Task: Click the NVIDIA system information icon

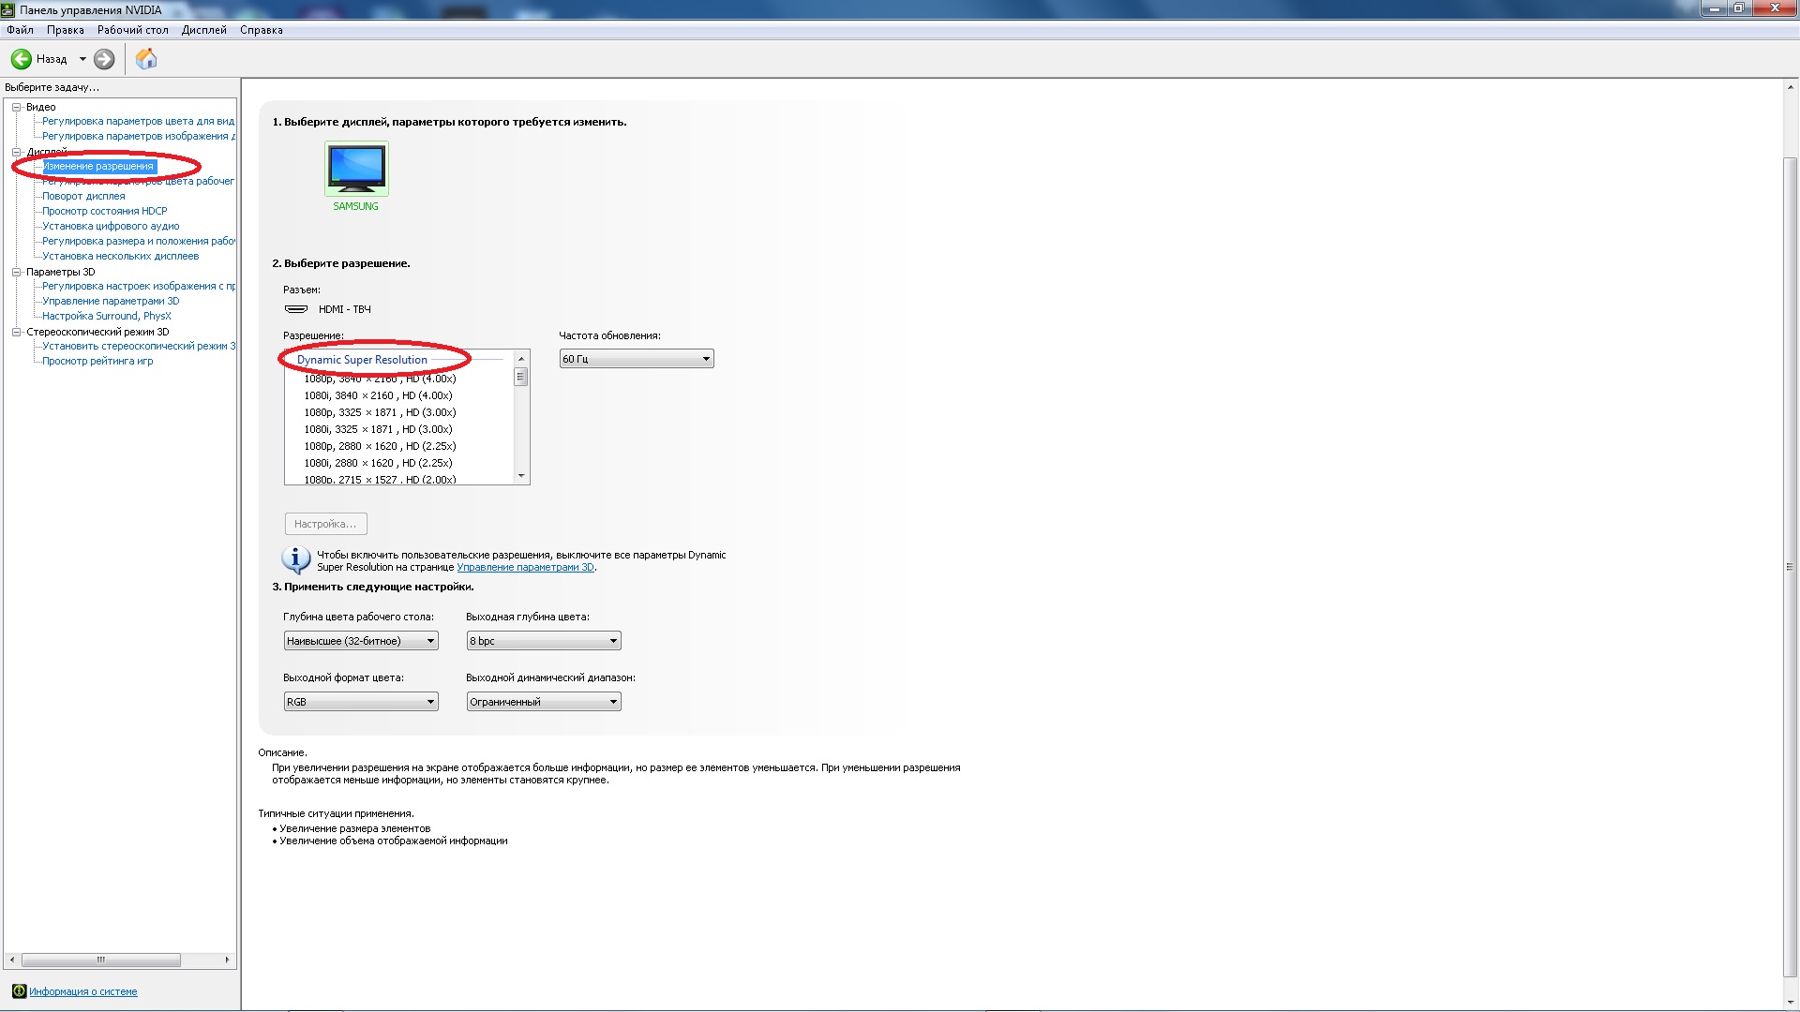Action: (x=19, y=991)
